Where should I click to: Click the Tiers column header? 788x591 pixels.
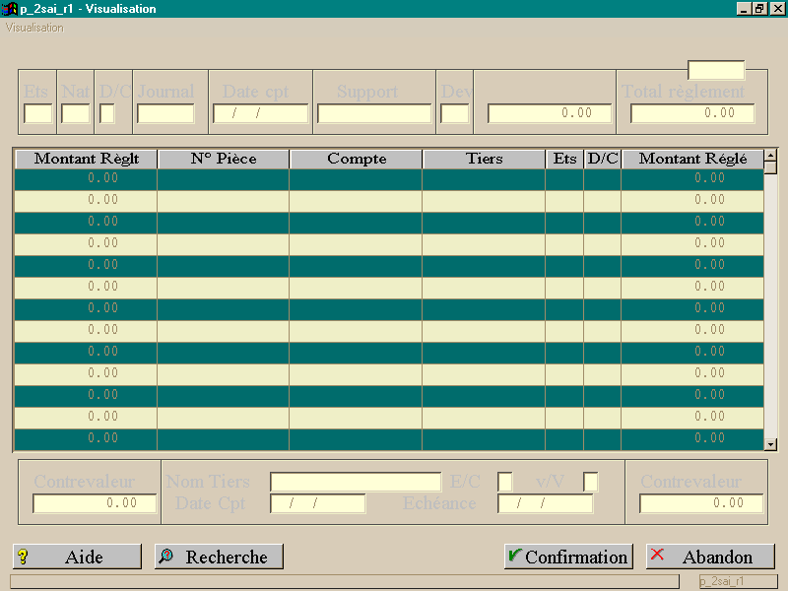coord(484,159)
